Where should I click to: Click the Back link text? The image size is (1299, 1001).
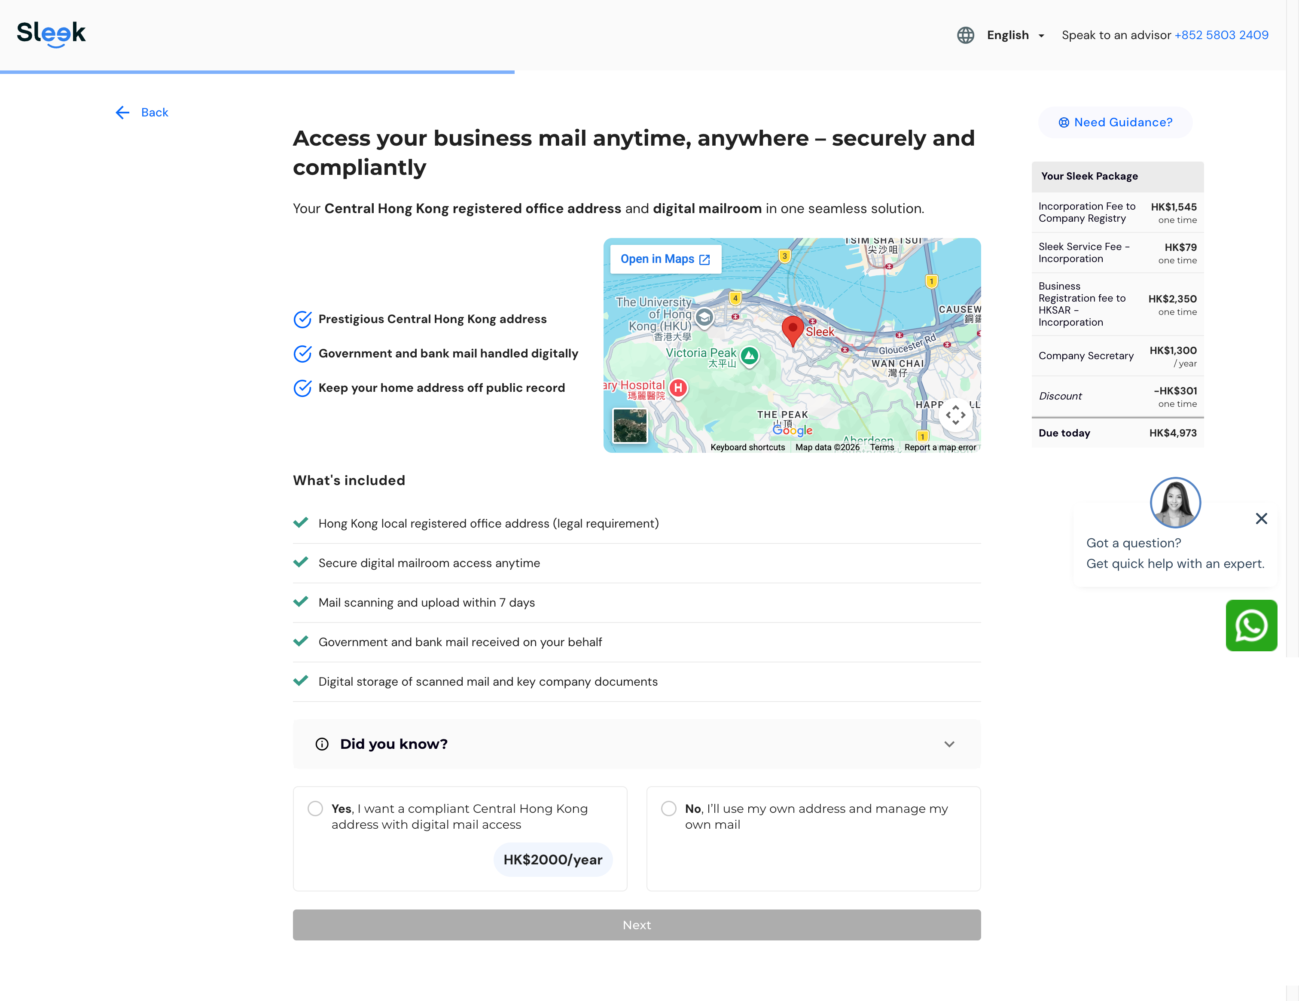(155, 113)
